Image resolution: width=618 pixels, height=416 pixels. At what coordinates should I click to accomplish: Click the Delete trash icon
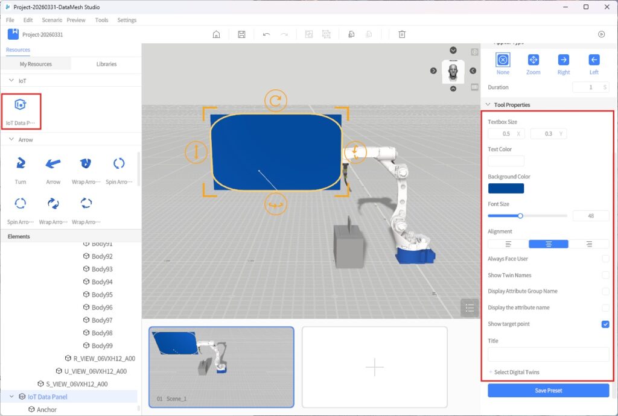point(402,34)
